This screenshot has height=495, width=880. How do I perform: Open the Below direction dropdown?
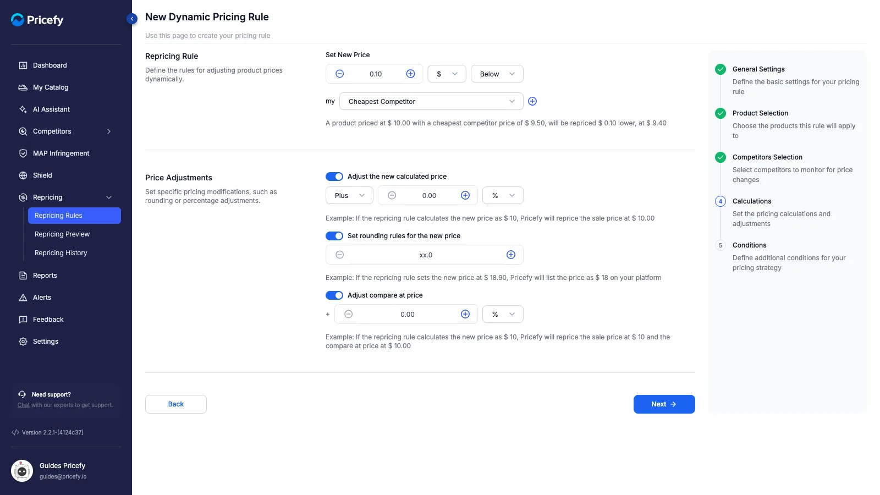click(x=497, y=74)
